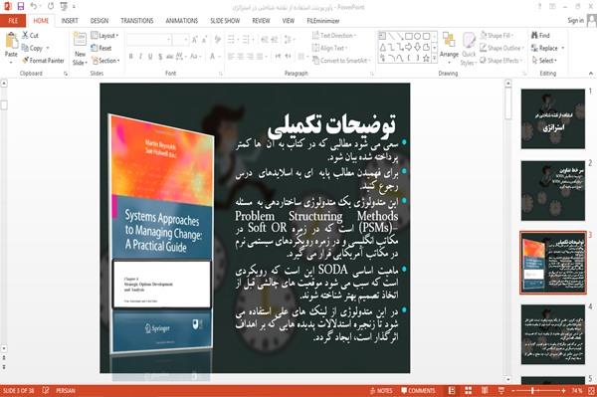Open the Shape Fill dropdown
Viewport: 597px width, 397px height.
tap(497, 36)
